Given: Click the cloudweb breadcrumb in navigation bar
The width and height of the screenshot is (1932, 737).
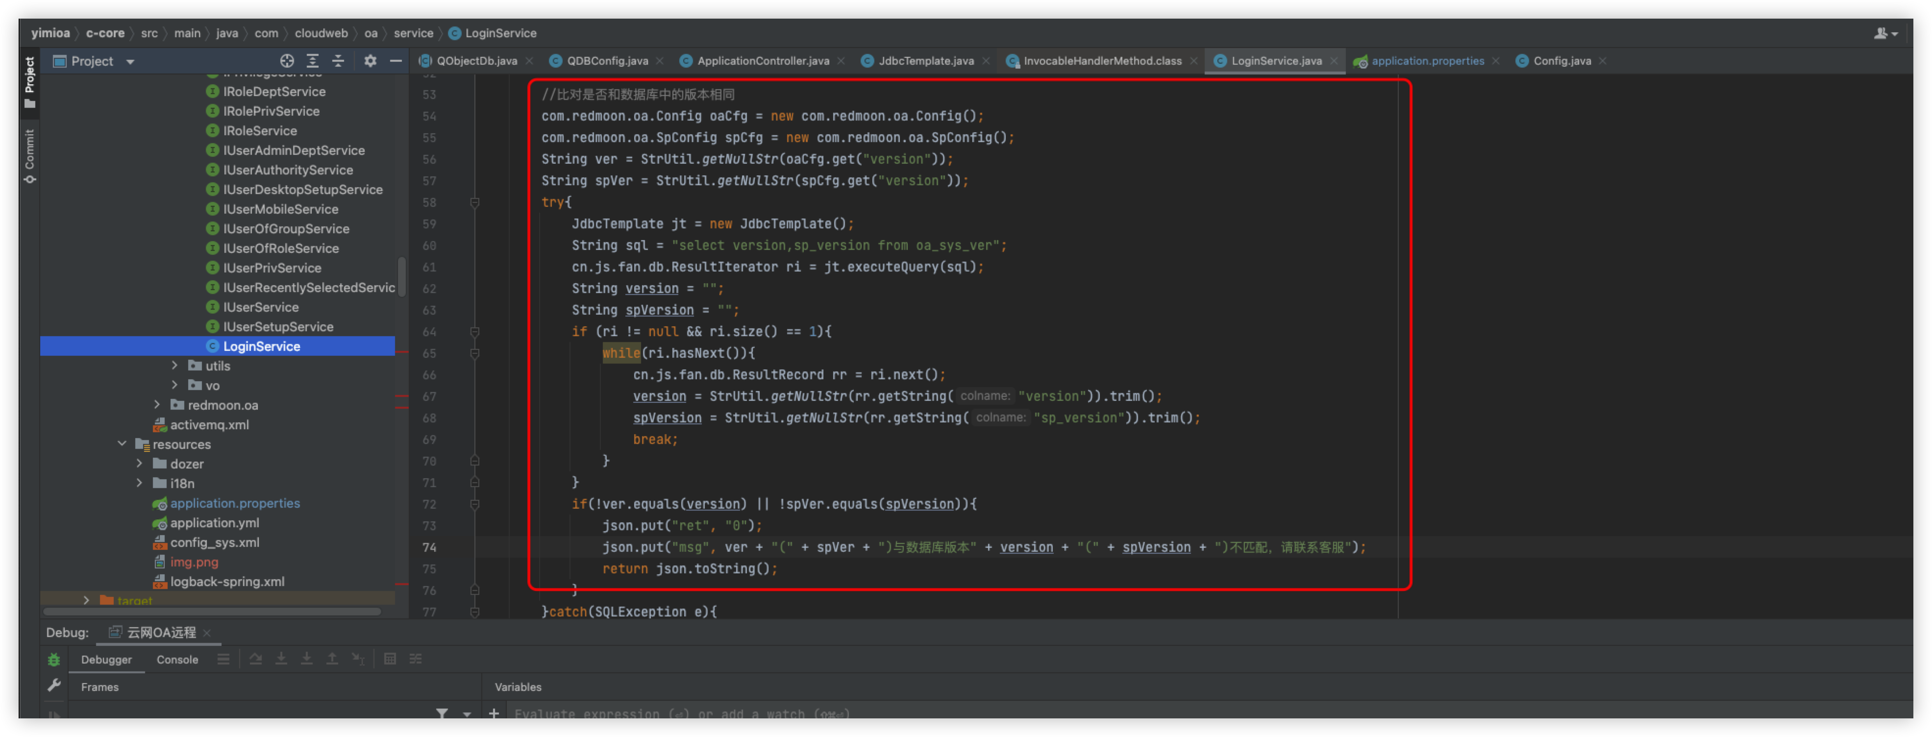Looking at the screenshot, I should point(321,33).
